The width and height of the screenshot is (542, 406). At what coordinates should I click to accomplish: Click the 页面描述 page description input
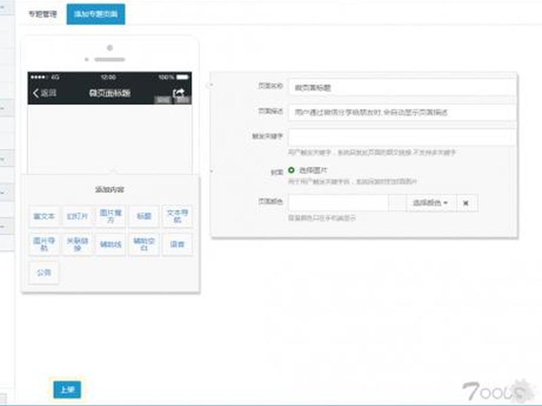tap(402, 112)
